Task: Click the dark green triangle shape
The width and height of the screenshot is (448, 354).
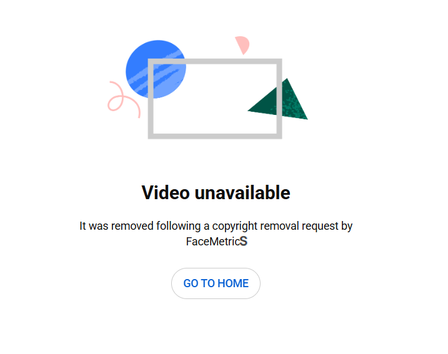Action: [277, 99]
